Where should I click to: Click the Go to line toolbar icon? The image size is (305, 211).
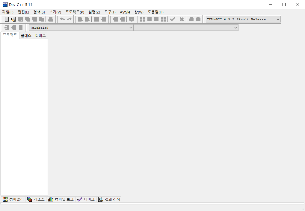click(103, 19)
